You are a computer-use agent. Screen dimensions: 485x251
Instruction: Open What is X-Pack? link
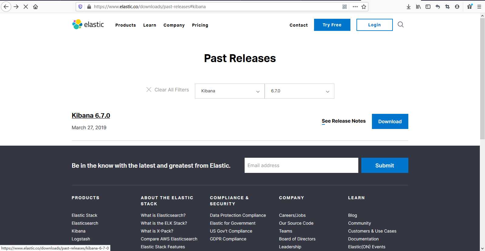[x=157, y=231]
